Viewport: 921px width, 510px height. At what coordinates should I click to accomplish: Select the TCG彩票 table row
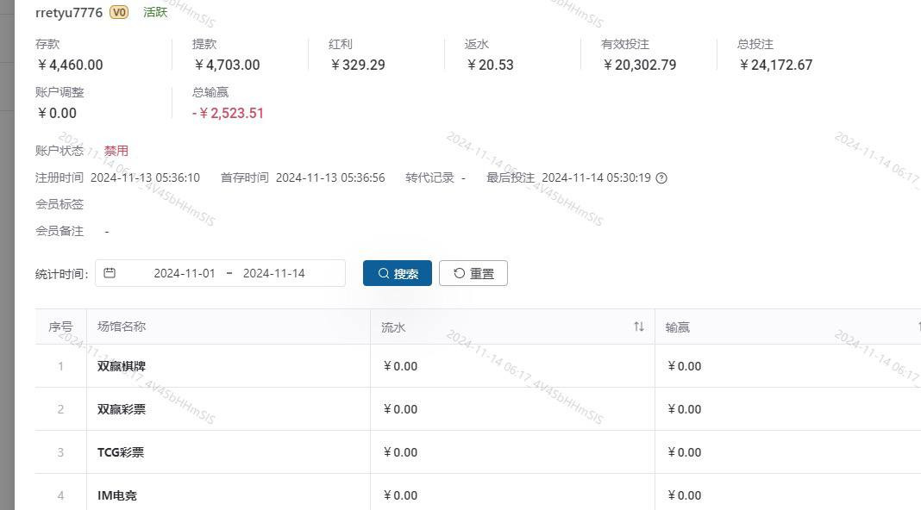(478, 452)
